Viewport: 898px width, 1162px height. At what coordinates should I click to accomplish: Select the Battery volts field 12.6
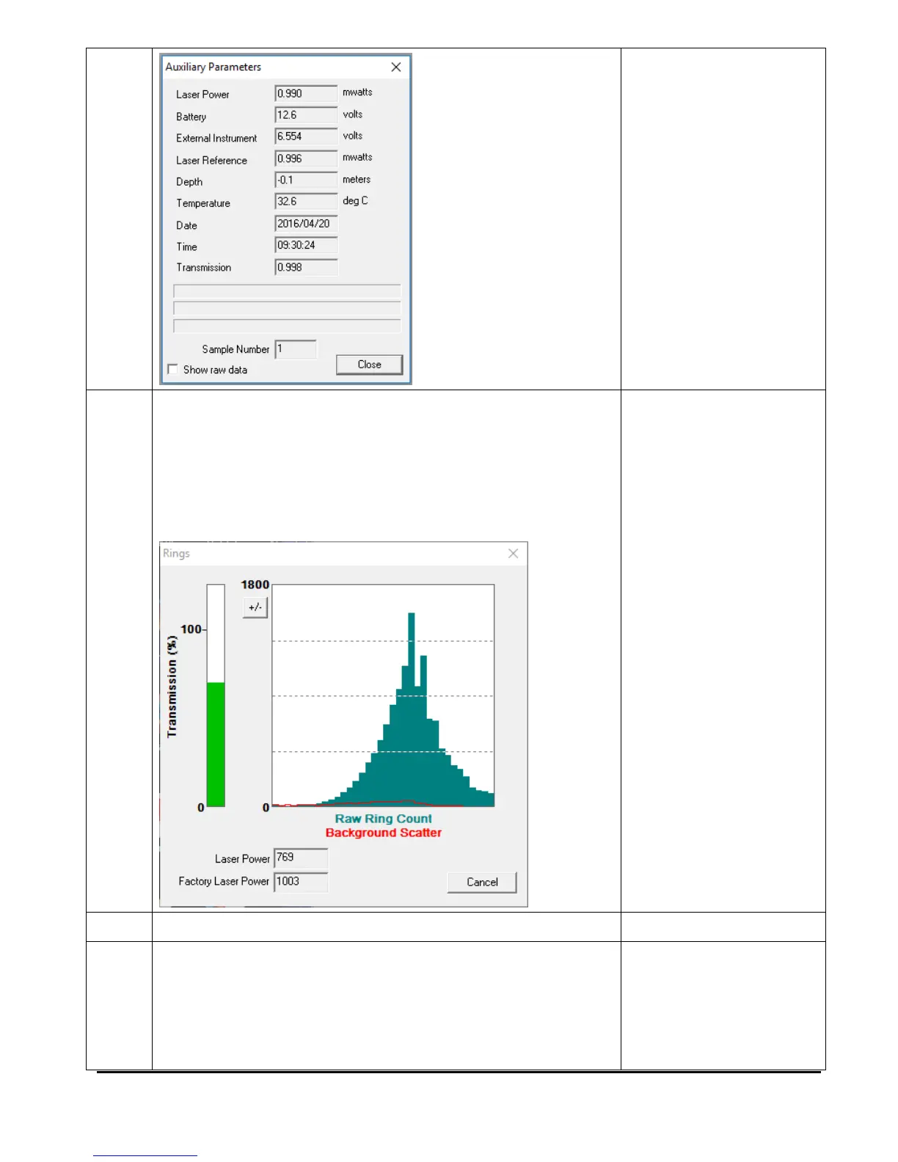[x=306, y=115]
